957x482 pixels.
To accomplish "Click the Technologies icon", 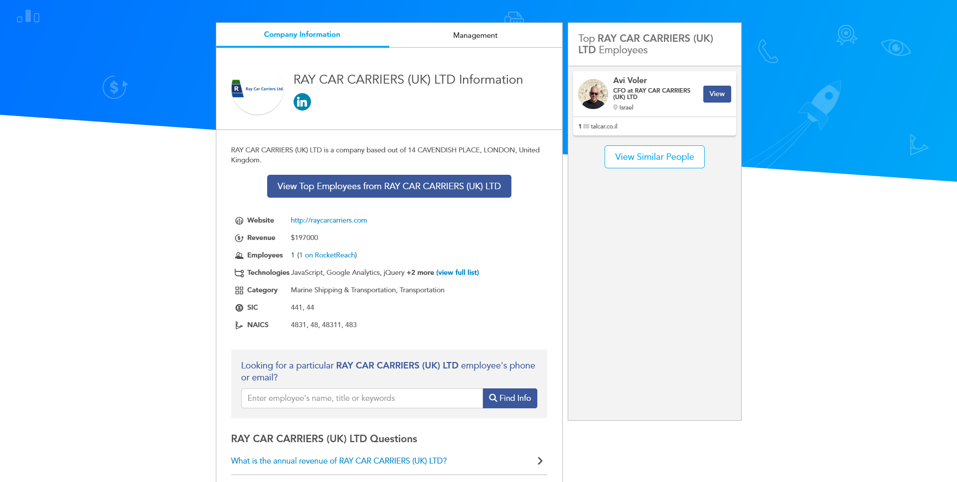I will [x=239, y=273].
